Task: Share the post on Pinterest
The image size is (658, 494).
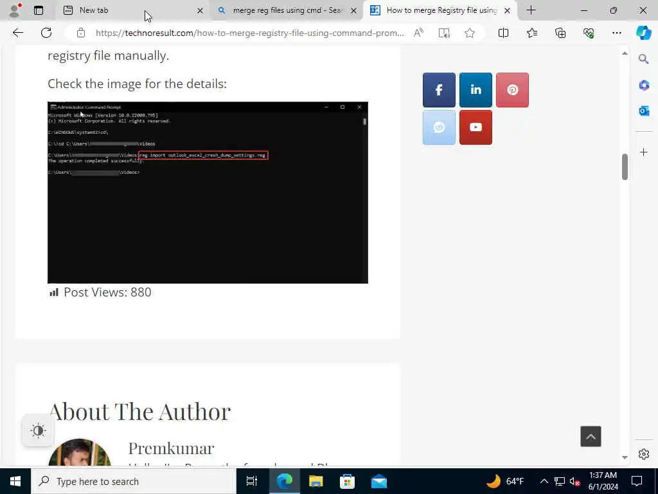Action: [512, 90]
